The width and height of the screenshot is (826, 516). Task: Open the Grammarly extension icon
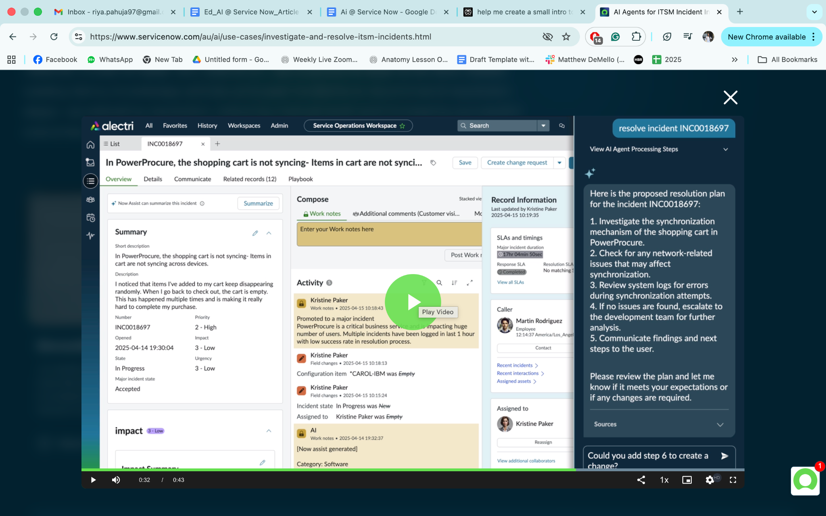tap(615, 37)
